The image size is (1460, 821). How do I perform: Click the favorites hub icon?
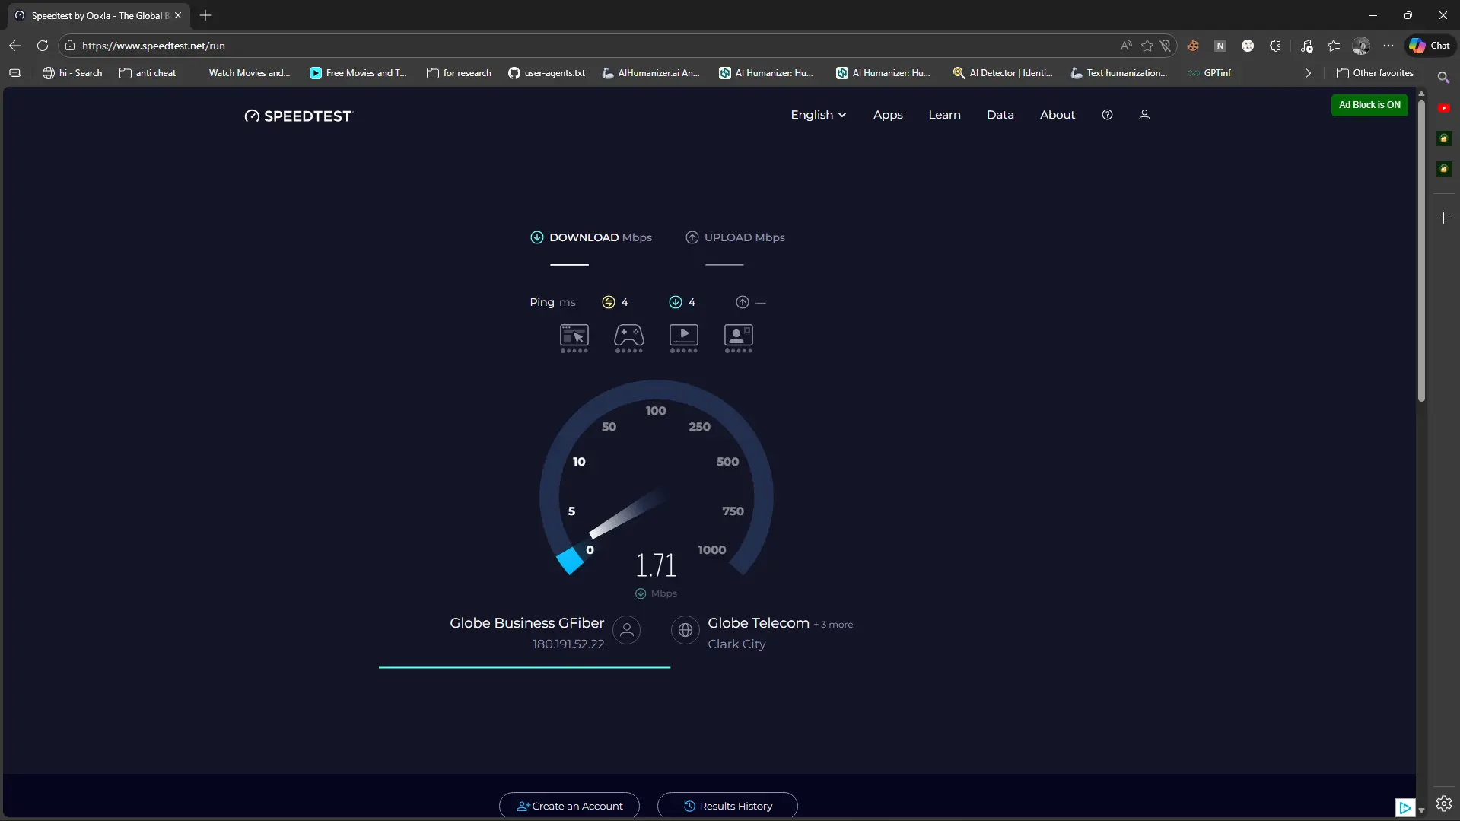pos(1334,46)
